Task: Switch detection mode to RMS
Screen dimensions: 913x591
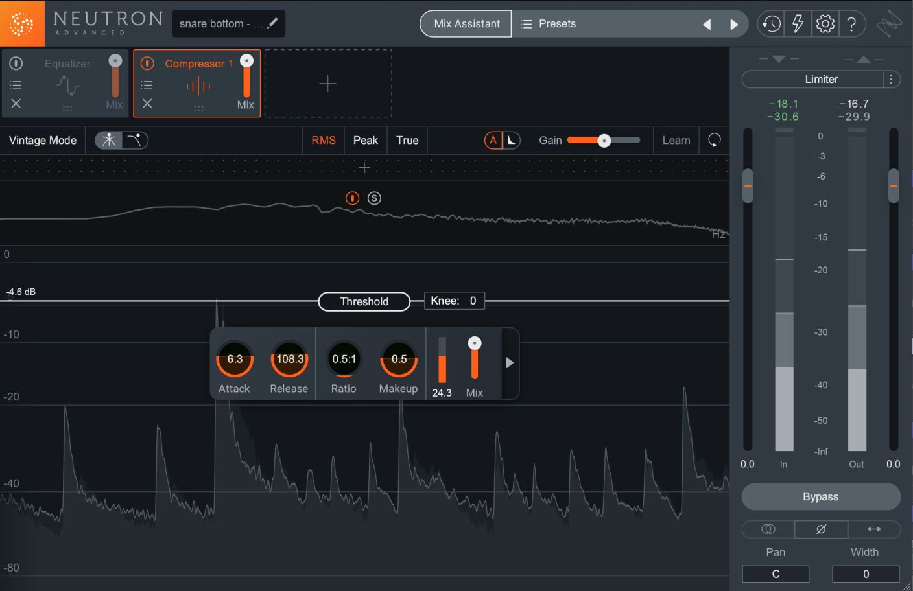Action: (324, 140)
